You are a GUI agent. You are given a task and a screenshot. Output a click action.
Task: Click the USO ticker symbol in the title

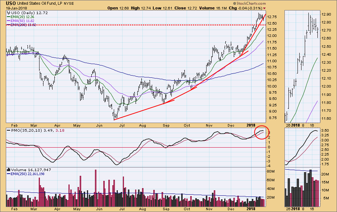(11, 3)
